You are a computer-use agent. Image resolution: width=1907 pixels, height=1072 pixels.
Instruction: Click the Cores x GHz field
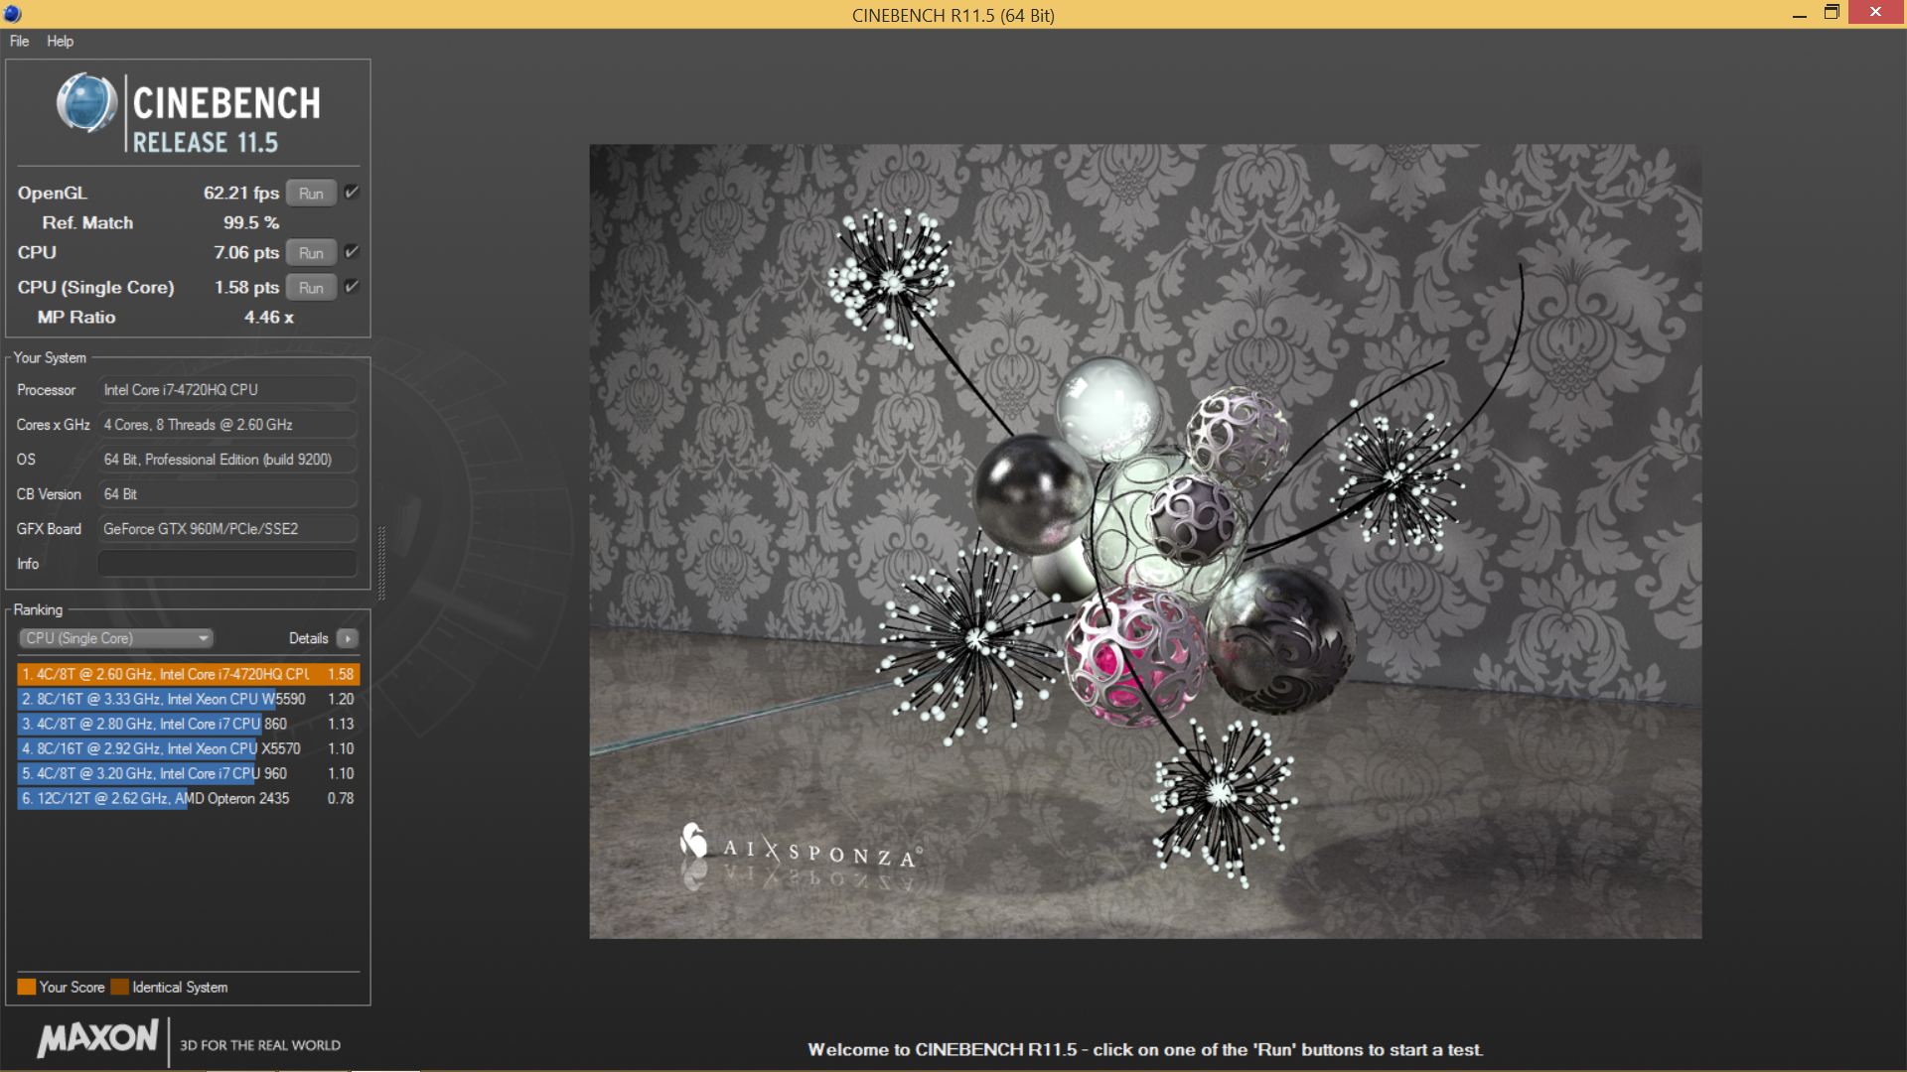coord(227,425)
